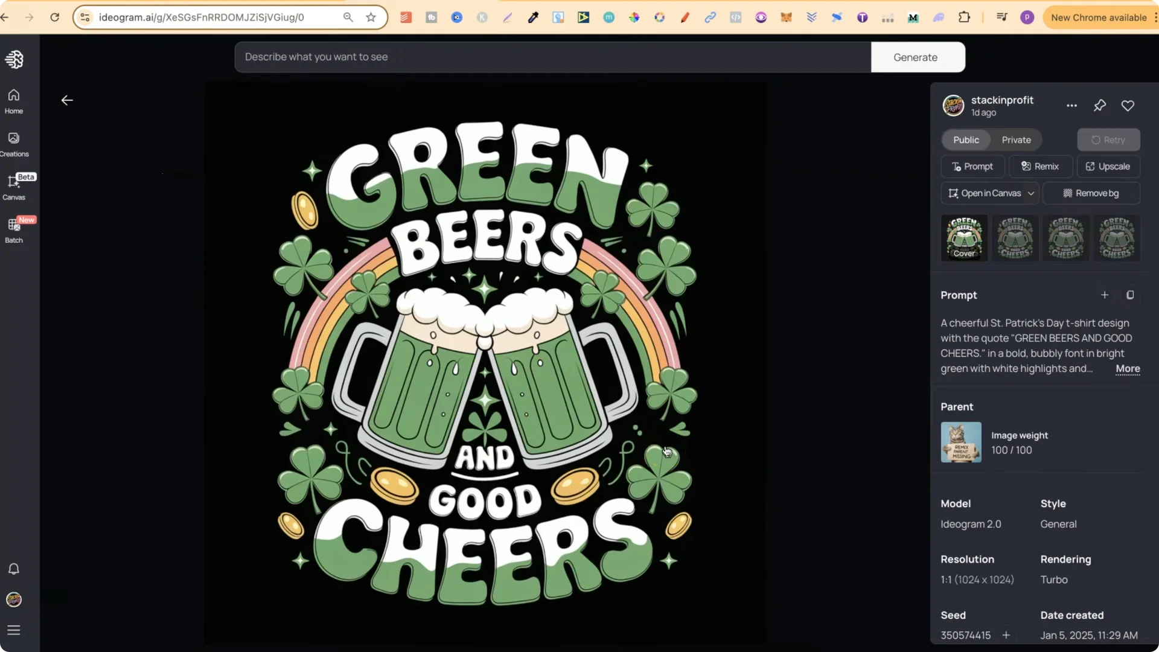Open the Home page from sidebar
This screenshot has width=1159, height=652.
(13, 100)
